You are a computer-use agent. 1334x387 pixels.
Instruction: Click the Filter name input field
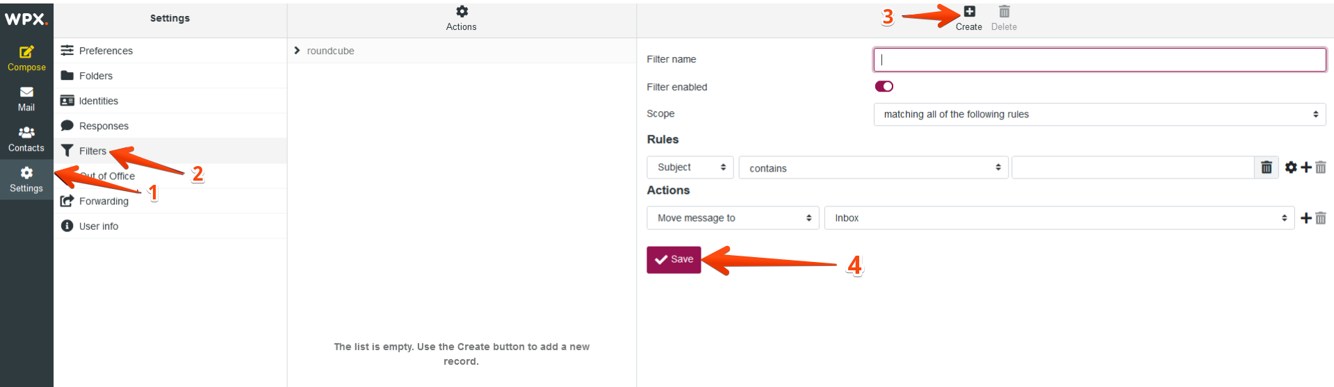coord(1099,60)
